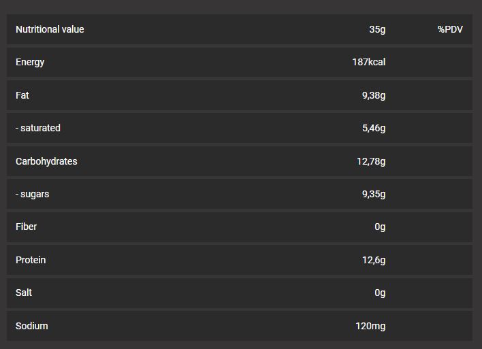
Task: Click the 9,35g sugars value
Action: point(374,194)
